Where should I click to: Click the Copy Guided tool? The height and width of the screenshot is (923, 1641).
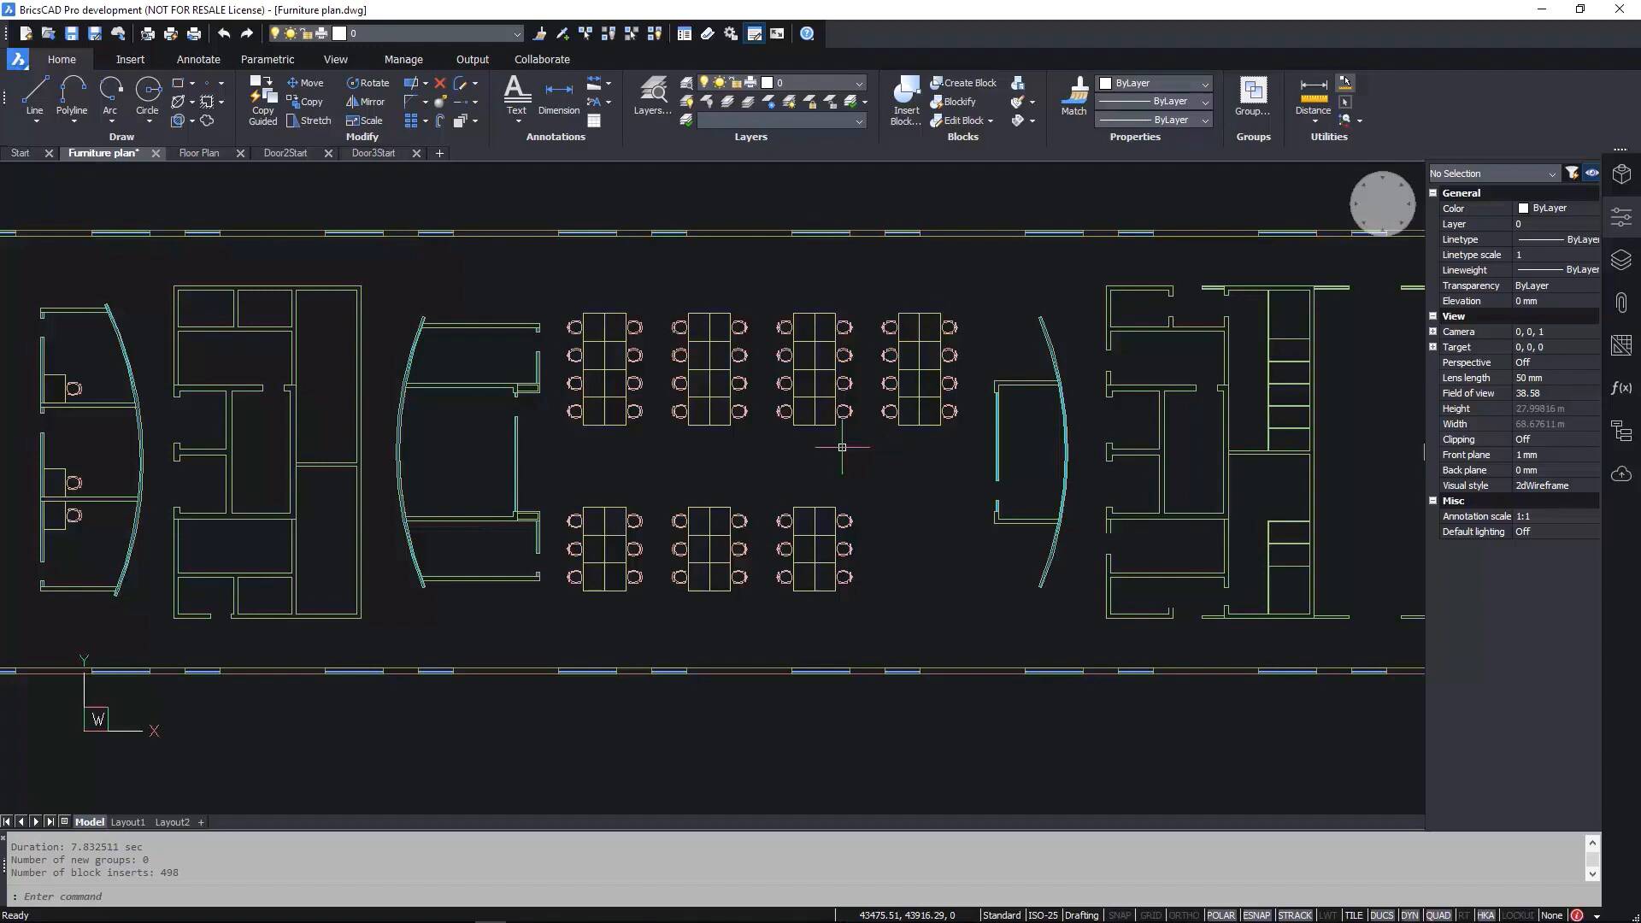click(x=263, y=101)
